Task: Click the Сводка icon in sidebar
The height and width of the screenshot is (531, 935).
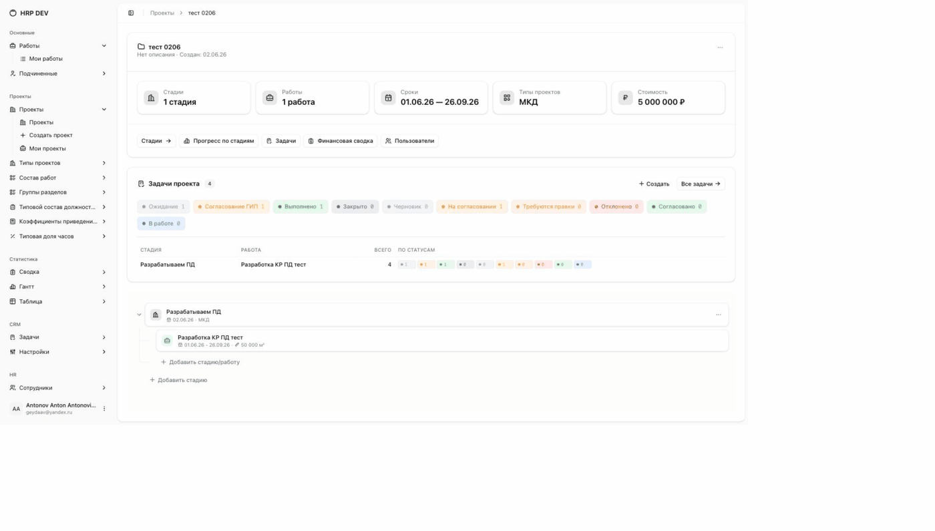Action: pyautogui.click(x=13, y=272)
